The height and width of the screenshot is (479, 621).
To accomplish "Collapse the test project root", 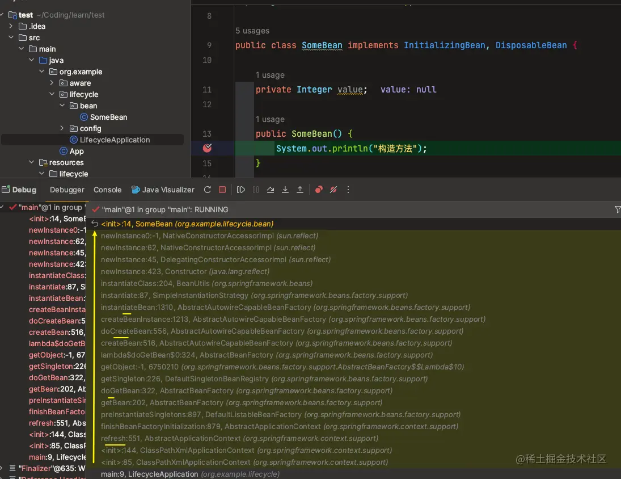I will [x=2, y=15].
